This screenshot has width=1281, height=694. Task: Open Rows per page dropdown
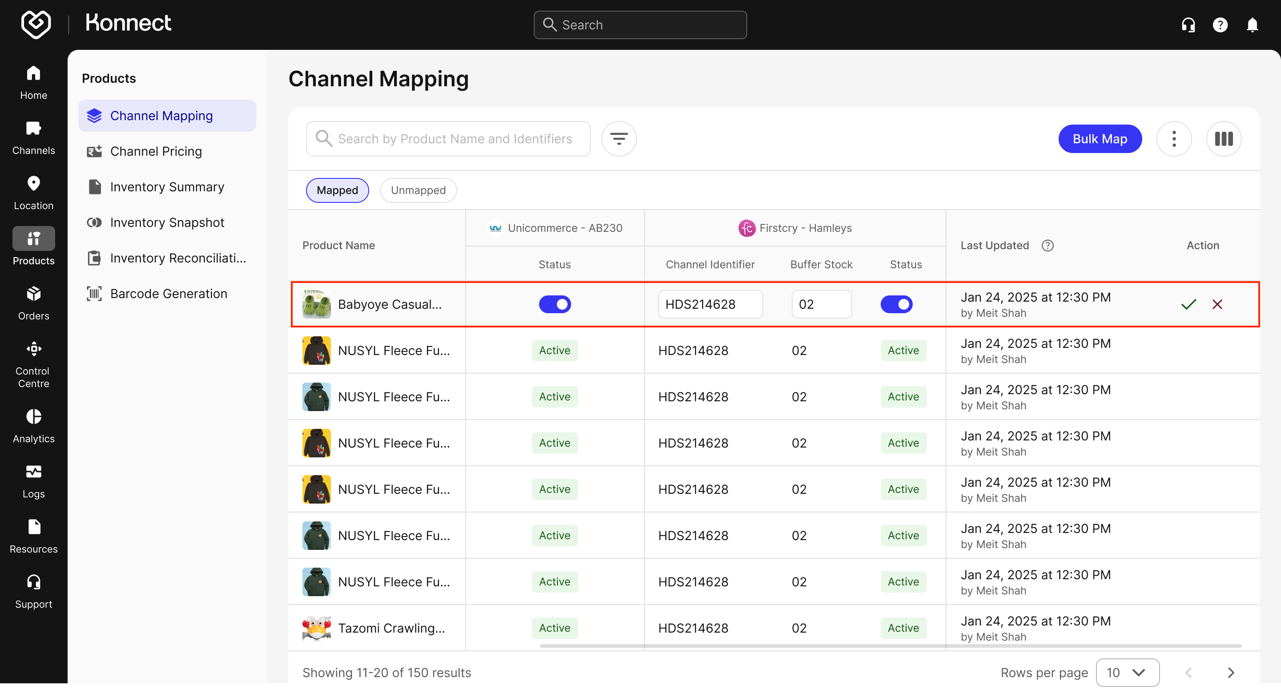tap(1128, 673)
